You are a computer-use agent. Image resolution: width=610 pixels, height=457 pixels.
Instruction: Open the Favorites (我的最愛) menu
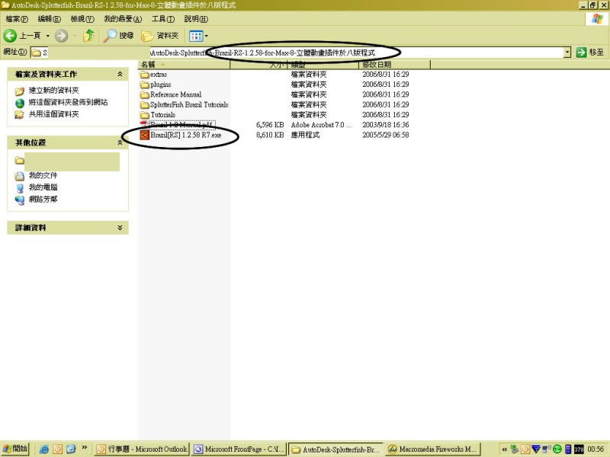pos(123,18)
